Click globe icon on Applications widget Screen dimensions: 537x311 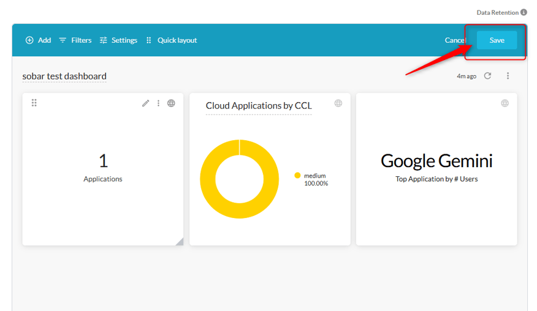click(x=171, y=103)
